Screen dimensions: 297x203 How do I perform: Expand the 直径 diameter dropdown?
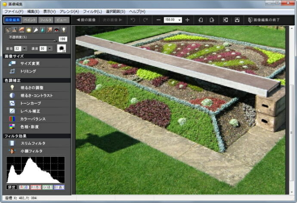click(24, 48)
